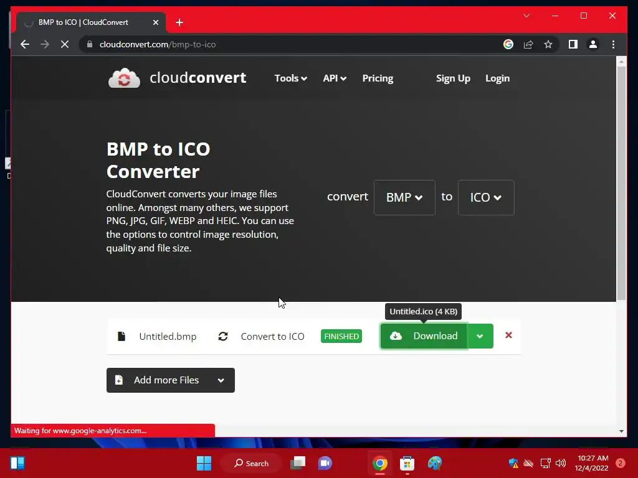Viewport: 638px width, 478px height.
Task: Click the CloudConvert cloud logo icon
Action: (x=124, y=78)
